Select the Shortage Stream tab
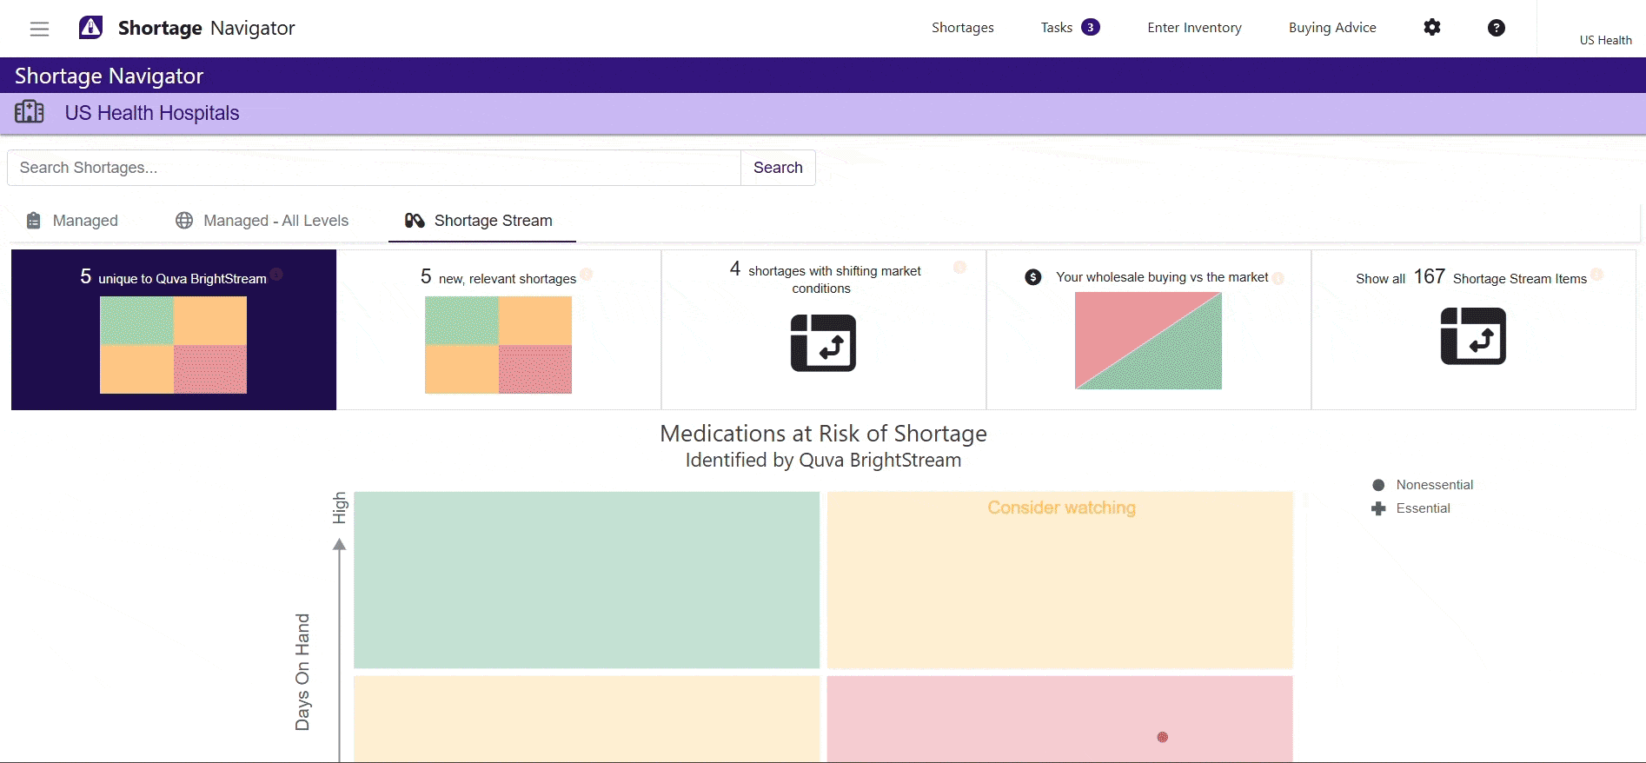Screen dimensions: 1646x763 481,221
